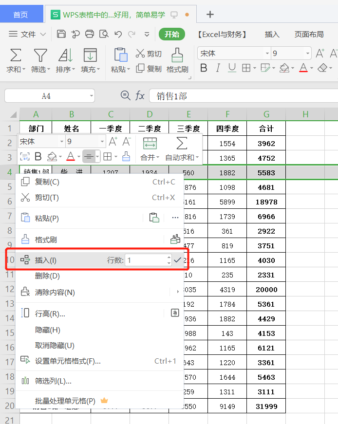338x424 pixels.
Task: Open the 插入 ribbon tab
Action: (272, 35)
